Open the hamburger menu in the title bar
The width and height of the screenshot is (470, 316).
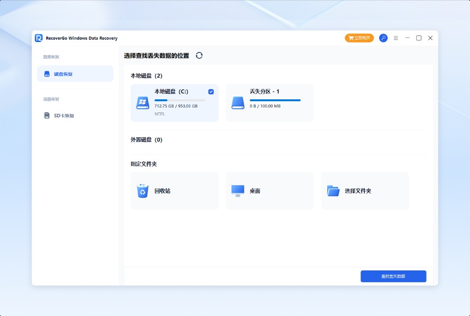coord(395,38)
